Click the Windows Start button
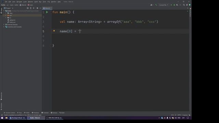This screenshot has width=219, height=123. click(2, 118)
